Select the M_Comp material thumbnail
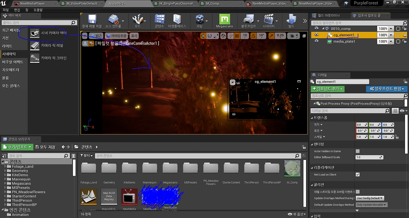This screenshot has height=218, width=409. (292, 168)
